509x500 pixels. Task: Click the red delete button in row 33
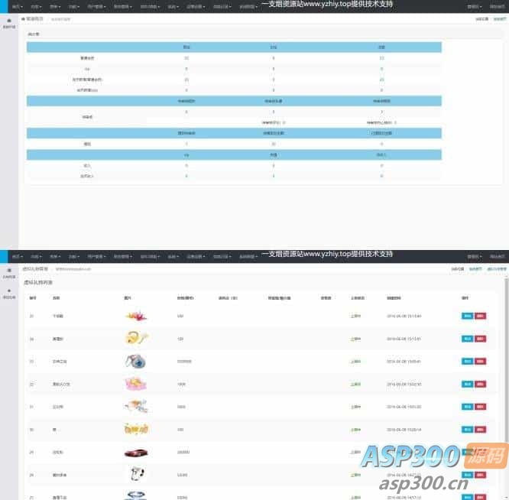480,362
